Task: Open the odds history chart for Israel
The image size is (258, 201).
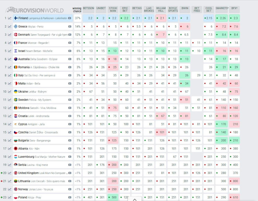Action: tap(10, 51)
